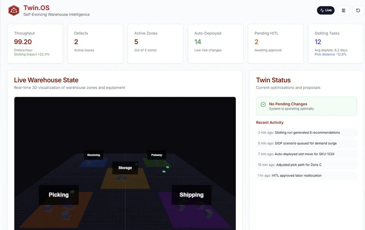
Task: Open the Defects card showing 2
Action: click(95, 43)
